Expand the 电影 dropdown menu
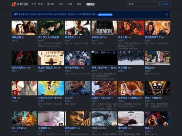The image size is (182, 136). pos(41,4)
